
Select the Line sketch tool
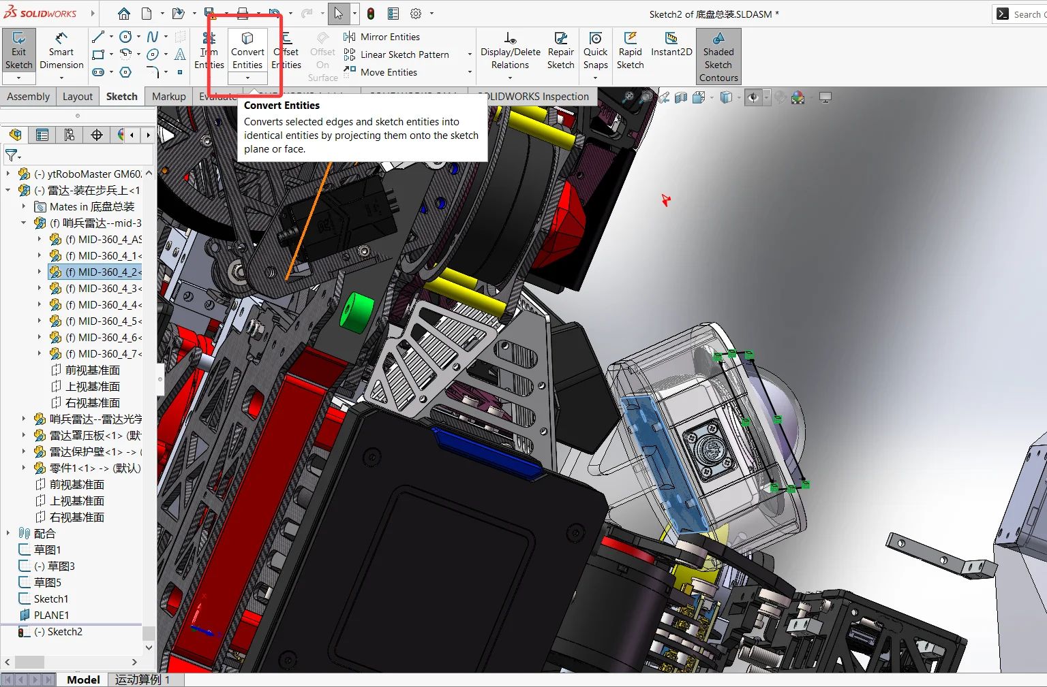pos(98,37)
